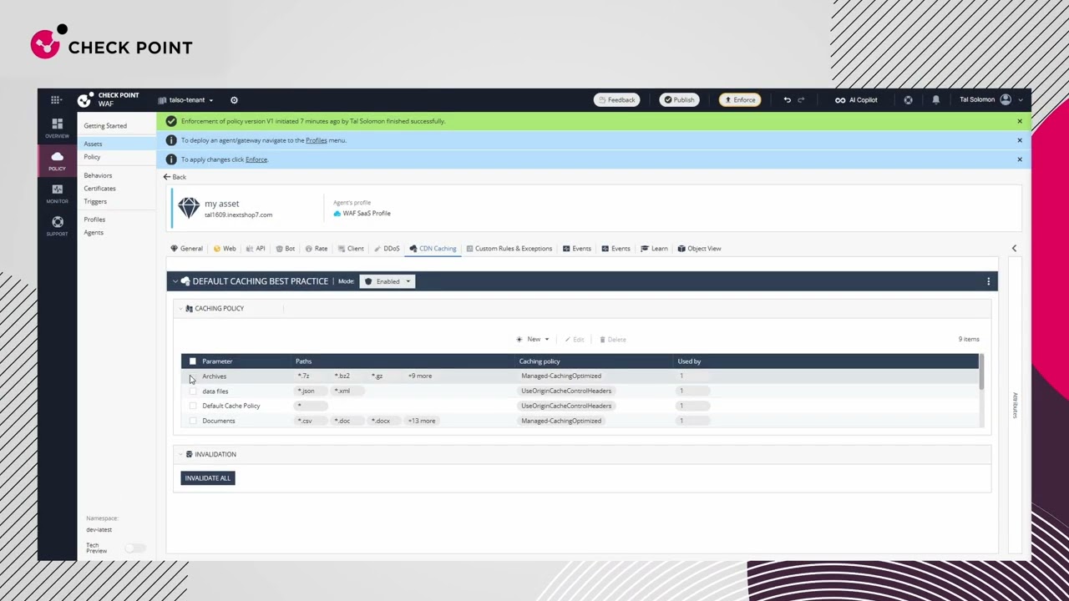Open the settings gear next to tenant
The image size is (1069, 601).
click(234, 100)
